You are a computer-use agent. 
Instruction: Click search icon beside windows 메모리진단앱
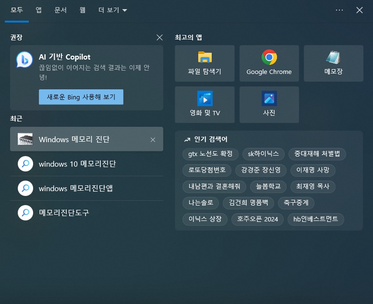pos(25,188)
